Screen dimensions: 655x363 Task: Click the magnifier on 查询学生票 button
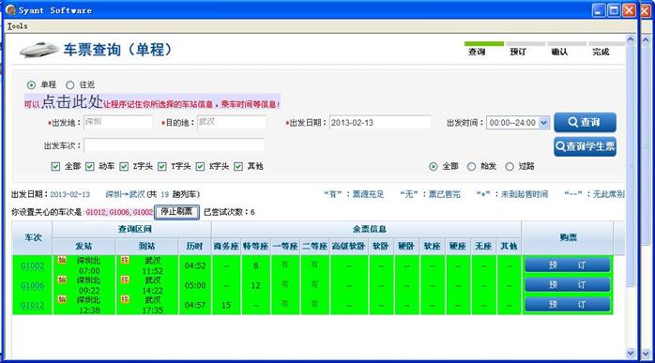pos(560,146)
